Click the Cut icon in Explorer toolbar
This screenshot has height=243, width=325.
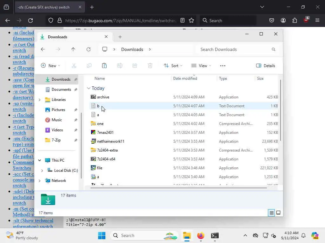(74, 66)
